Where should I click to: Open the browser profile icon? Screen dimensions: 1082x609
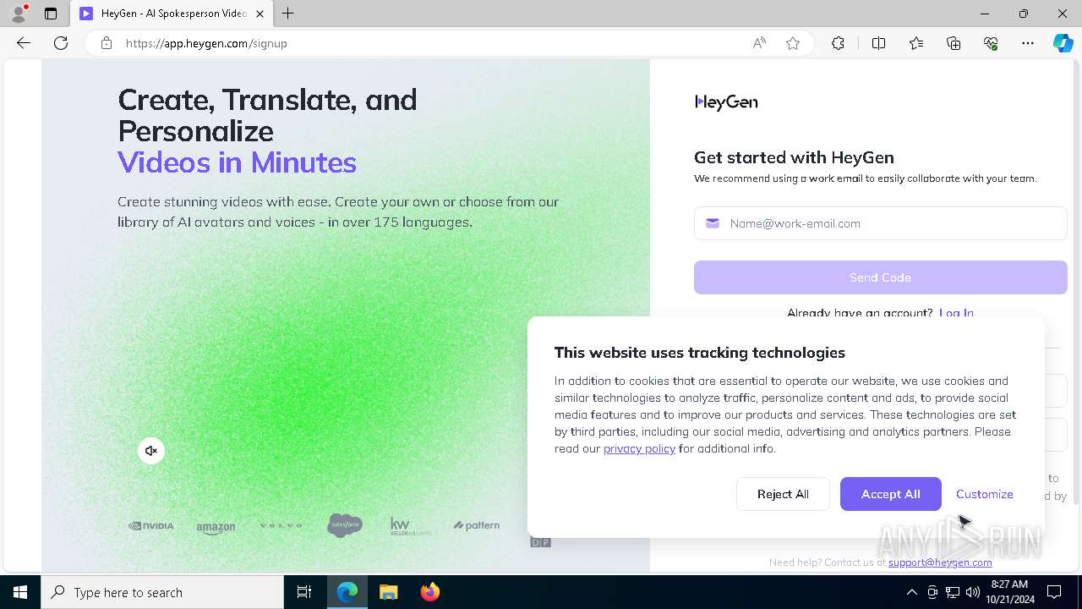pyautogui.click(x=19, y=14)
